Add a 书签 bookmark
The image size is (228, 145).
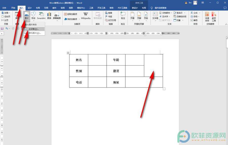pyautogui.click(x=109, y=16)
